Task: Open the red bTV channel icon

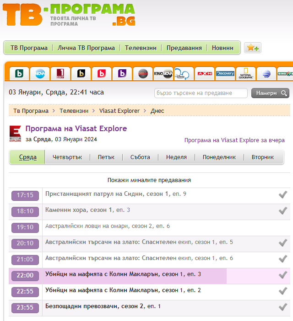Action: [102, 73]
